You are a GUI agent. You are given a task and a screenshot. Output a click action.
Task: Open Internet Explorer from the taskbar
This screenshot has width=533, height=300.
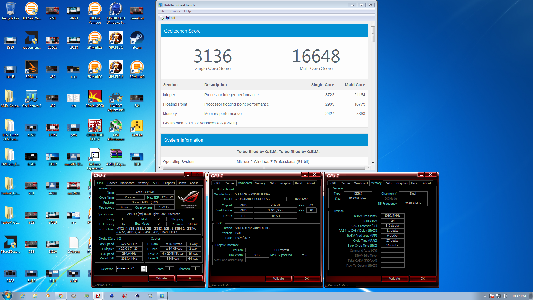(x=22, y=296)
